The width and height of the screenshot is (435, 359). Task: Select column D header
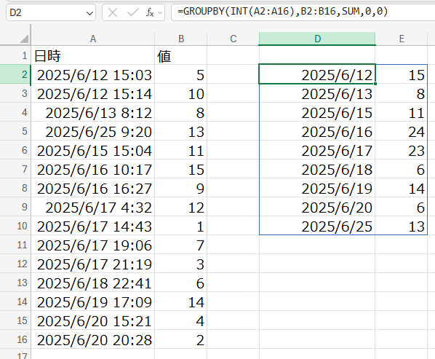click(x=317, y=39)
